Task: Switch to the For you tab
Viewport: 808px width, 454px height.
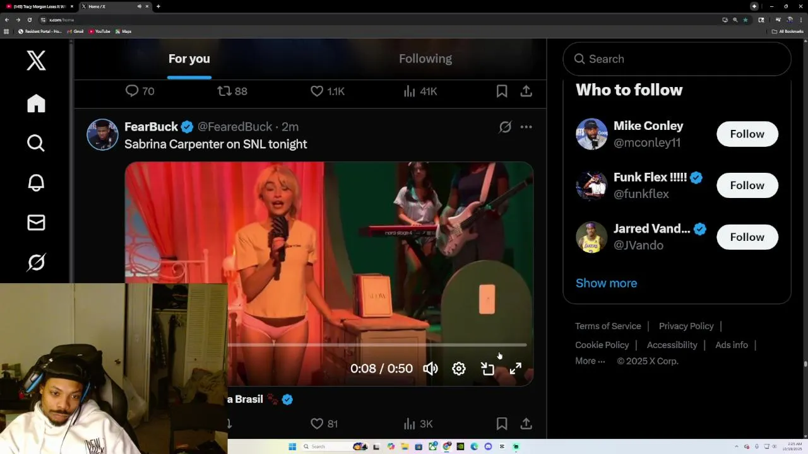Action: tap(189, 59)
